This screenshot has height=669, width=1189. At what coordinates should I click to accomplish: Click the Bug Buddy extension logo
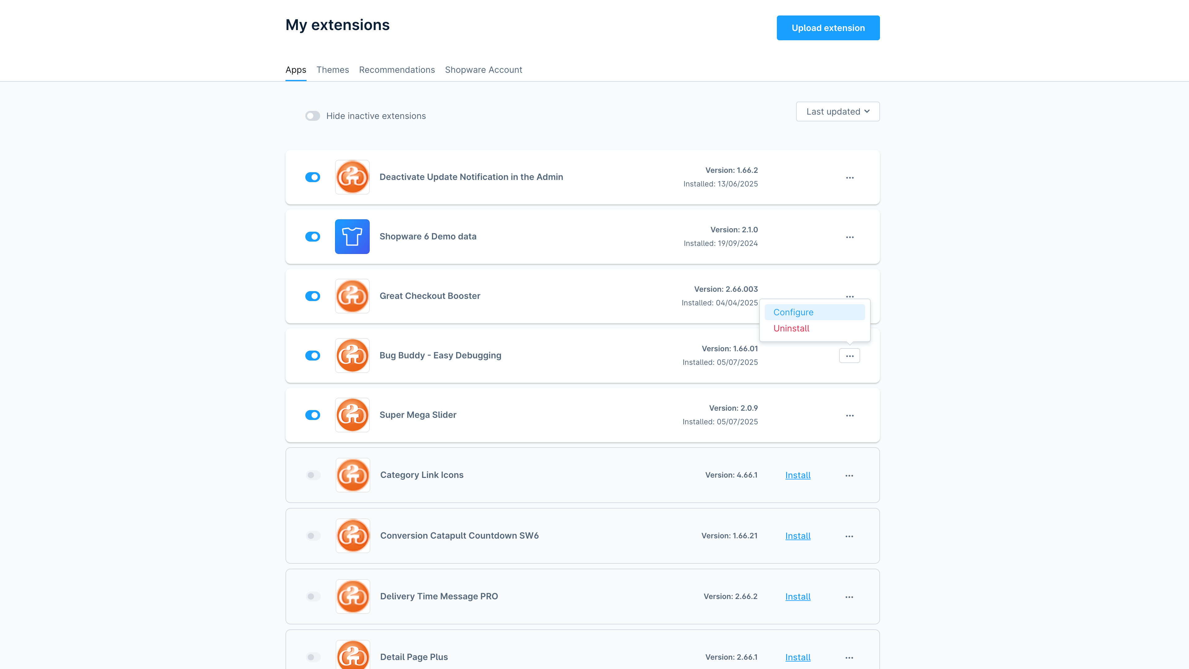[x=352, y=356]
